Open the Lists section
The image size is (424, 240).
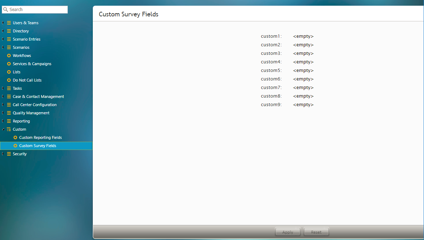(16, 72)
